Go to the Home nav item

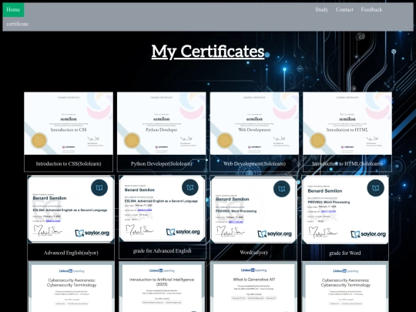click(13, 10)
